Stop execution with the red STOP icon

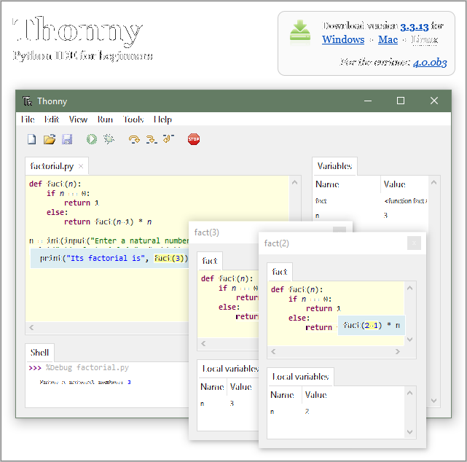194,139
